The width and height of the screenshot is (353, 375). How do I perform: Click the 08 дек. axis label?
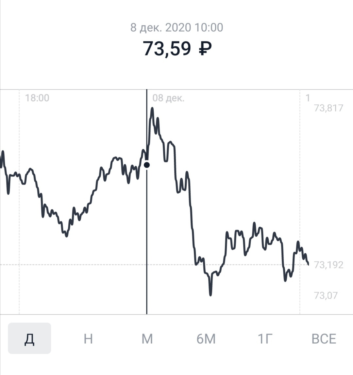[x=168, y=98]
